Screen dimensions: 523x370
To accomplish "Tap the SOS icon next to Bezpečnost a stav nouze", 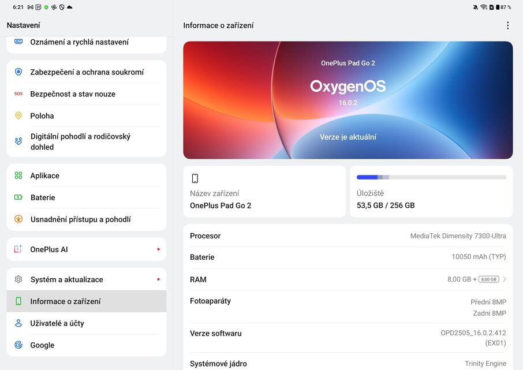I will [x=18, y=94].
